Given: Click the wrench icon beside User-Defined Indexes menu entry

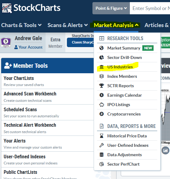Looking at the screenshot, I should 102,145.
